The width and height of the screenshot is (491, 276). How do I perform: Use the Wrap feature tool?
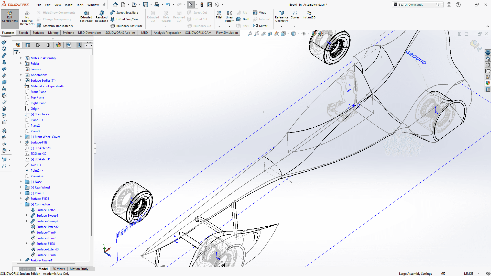(x=259, y=13)
